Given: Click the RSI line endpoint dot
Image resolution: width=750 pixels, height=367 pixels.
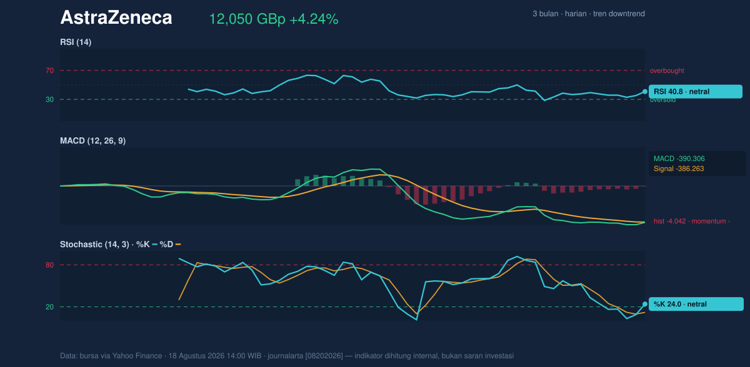Looking at the screenshot, I should coord(645,92).
